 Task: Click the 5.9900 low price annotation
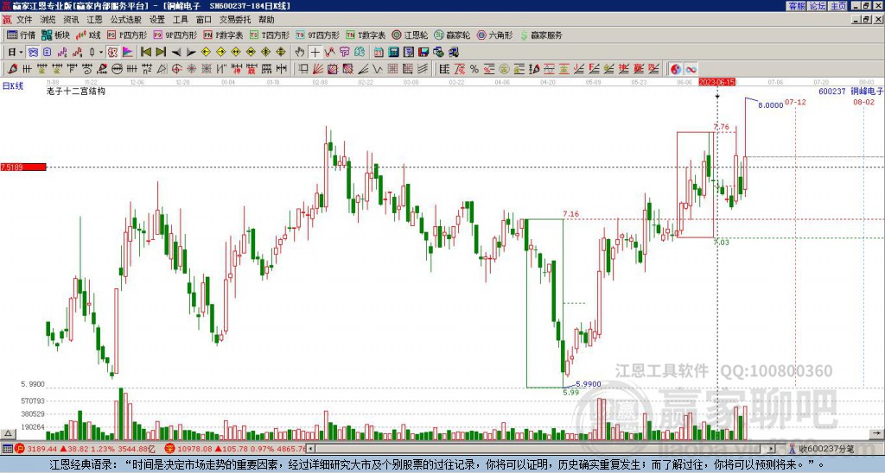point(588,384)
